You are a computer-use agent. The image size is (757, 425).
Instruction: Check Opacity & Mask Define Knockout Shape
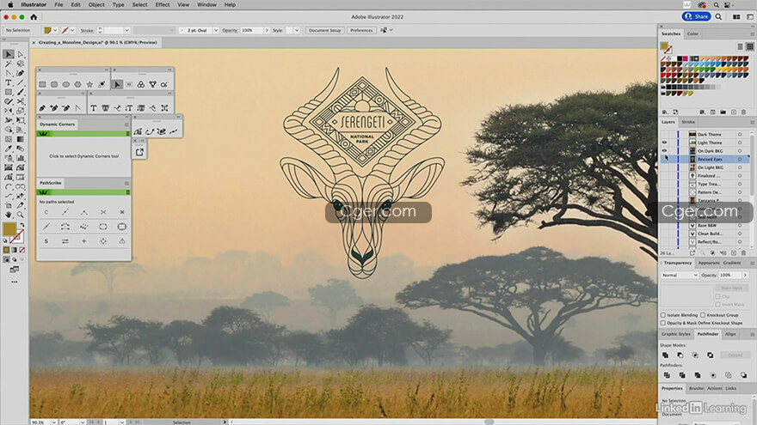pyautogui.click(x=663, y=323)
